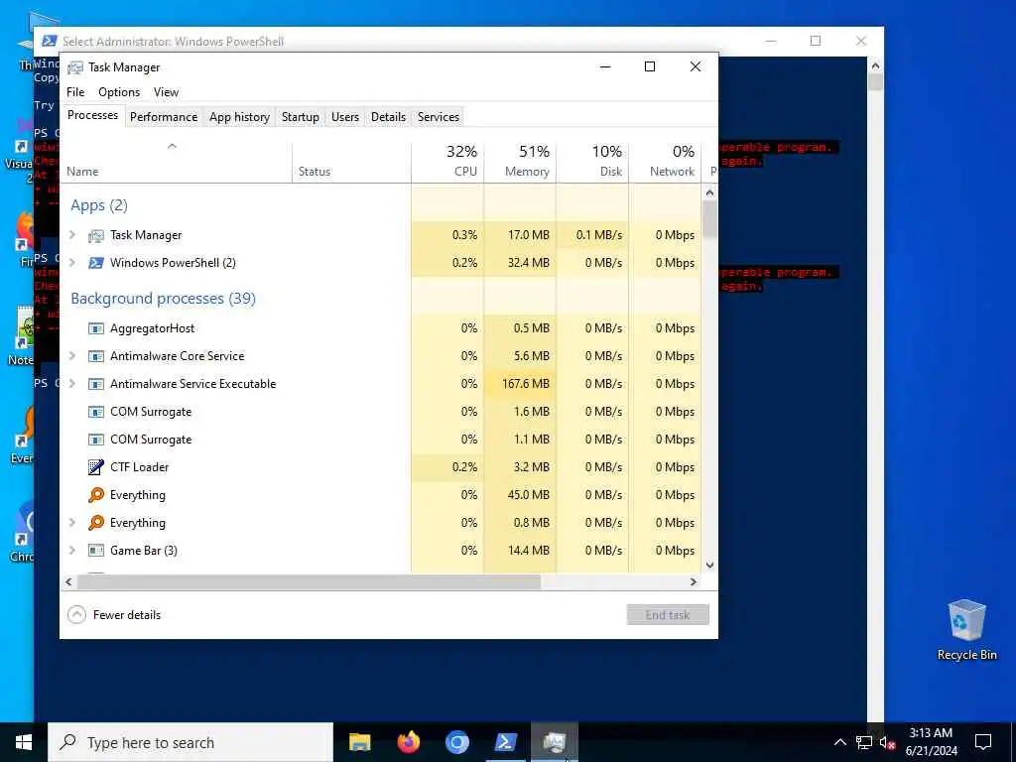The height and width of the screenshot is (762, 1016).
Task: Open File Explorer from the taskbar
Action: (x=359, y=742)
